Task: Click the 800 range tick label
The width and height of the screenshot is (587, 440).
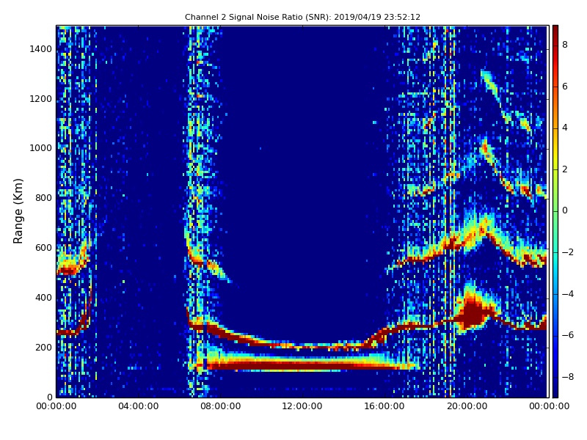Action: click(x=43, y=198)
